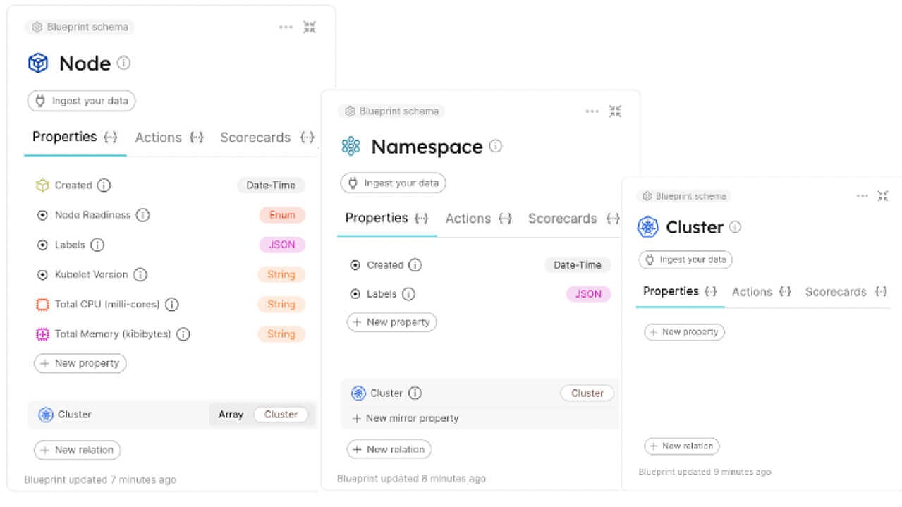Open three-dots menu on Namespace blueprint
Image resolution: width=902 pixels, height=507 pixels.
[592, 111]
